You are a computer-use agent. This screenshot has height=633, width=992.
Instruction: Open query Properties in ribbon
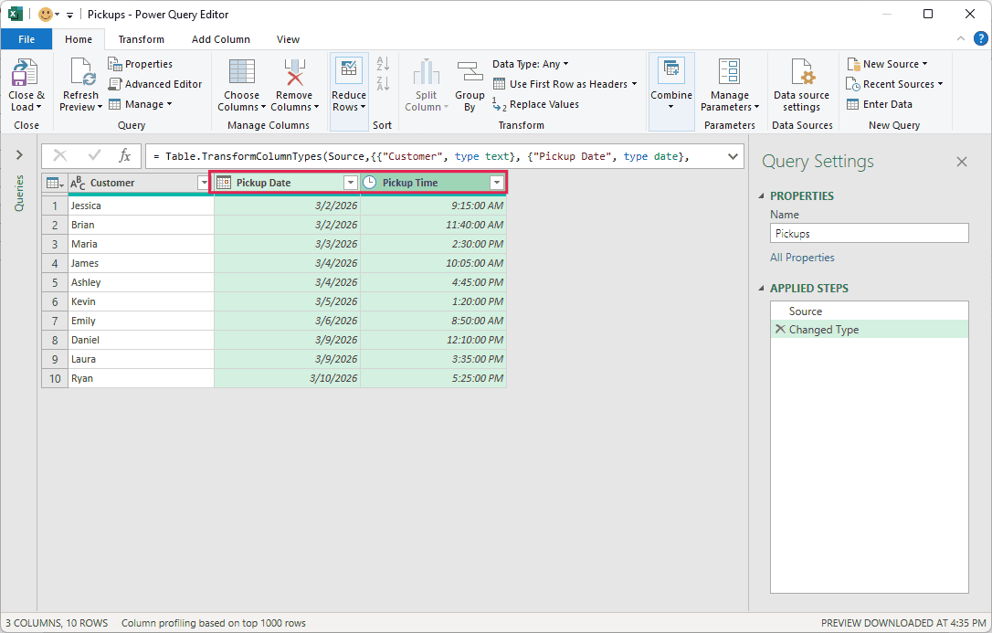click(141, 64)
